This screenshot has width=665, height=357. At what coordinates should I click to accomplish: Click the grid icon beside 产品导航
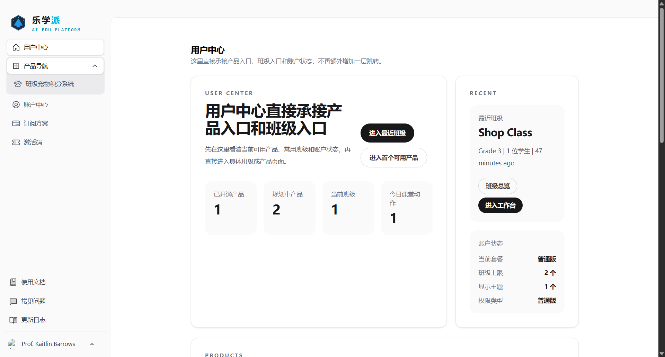16,66
